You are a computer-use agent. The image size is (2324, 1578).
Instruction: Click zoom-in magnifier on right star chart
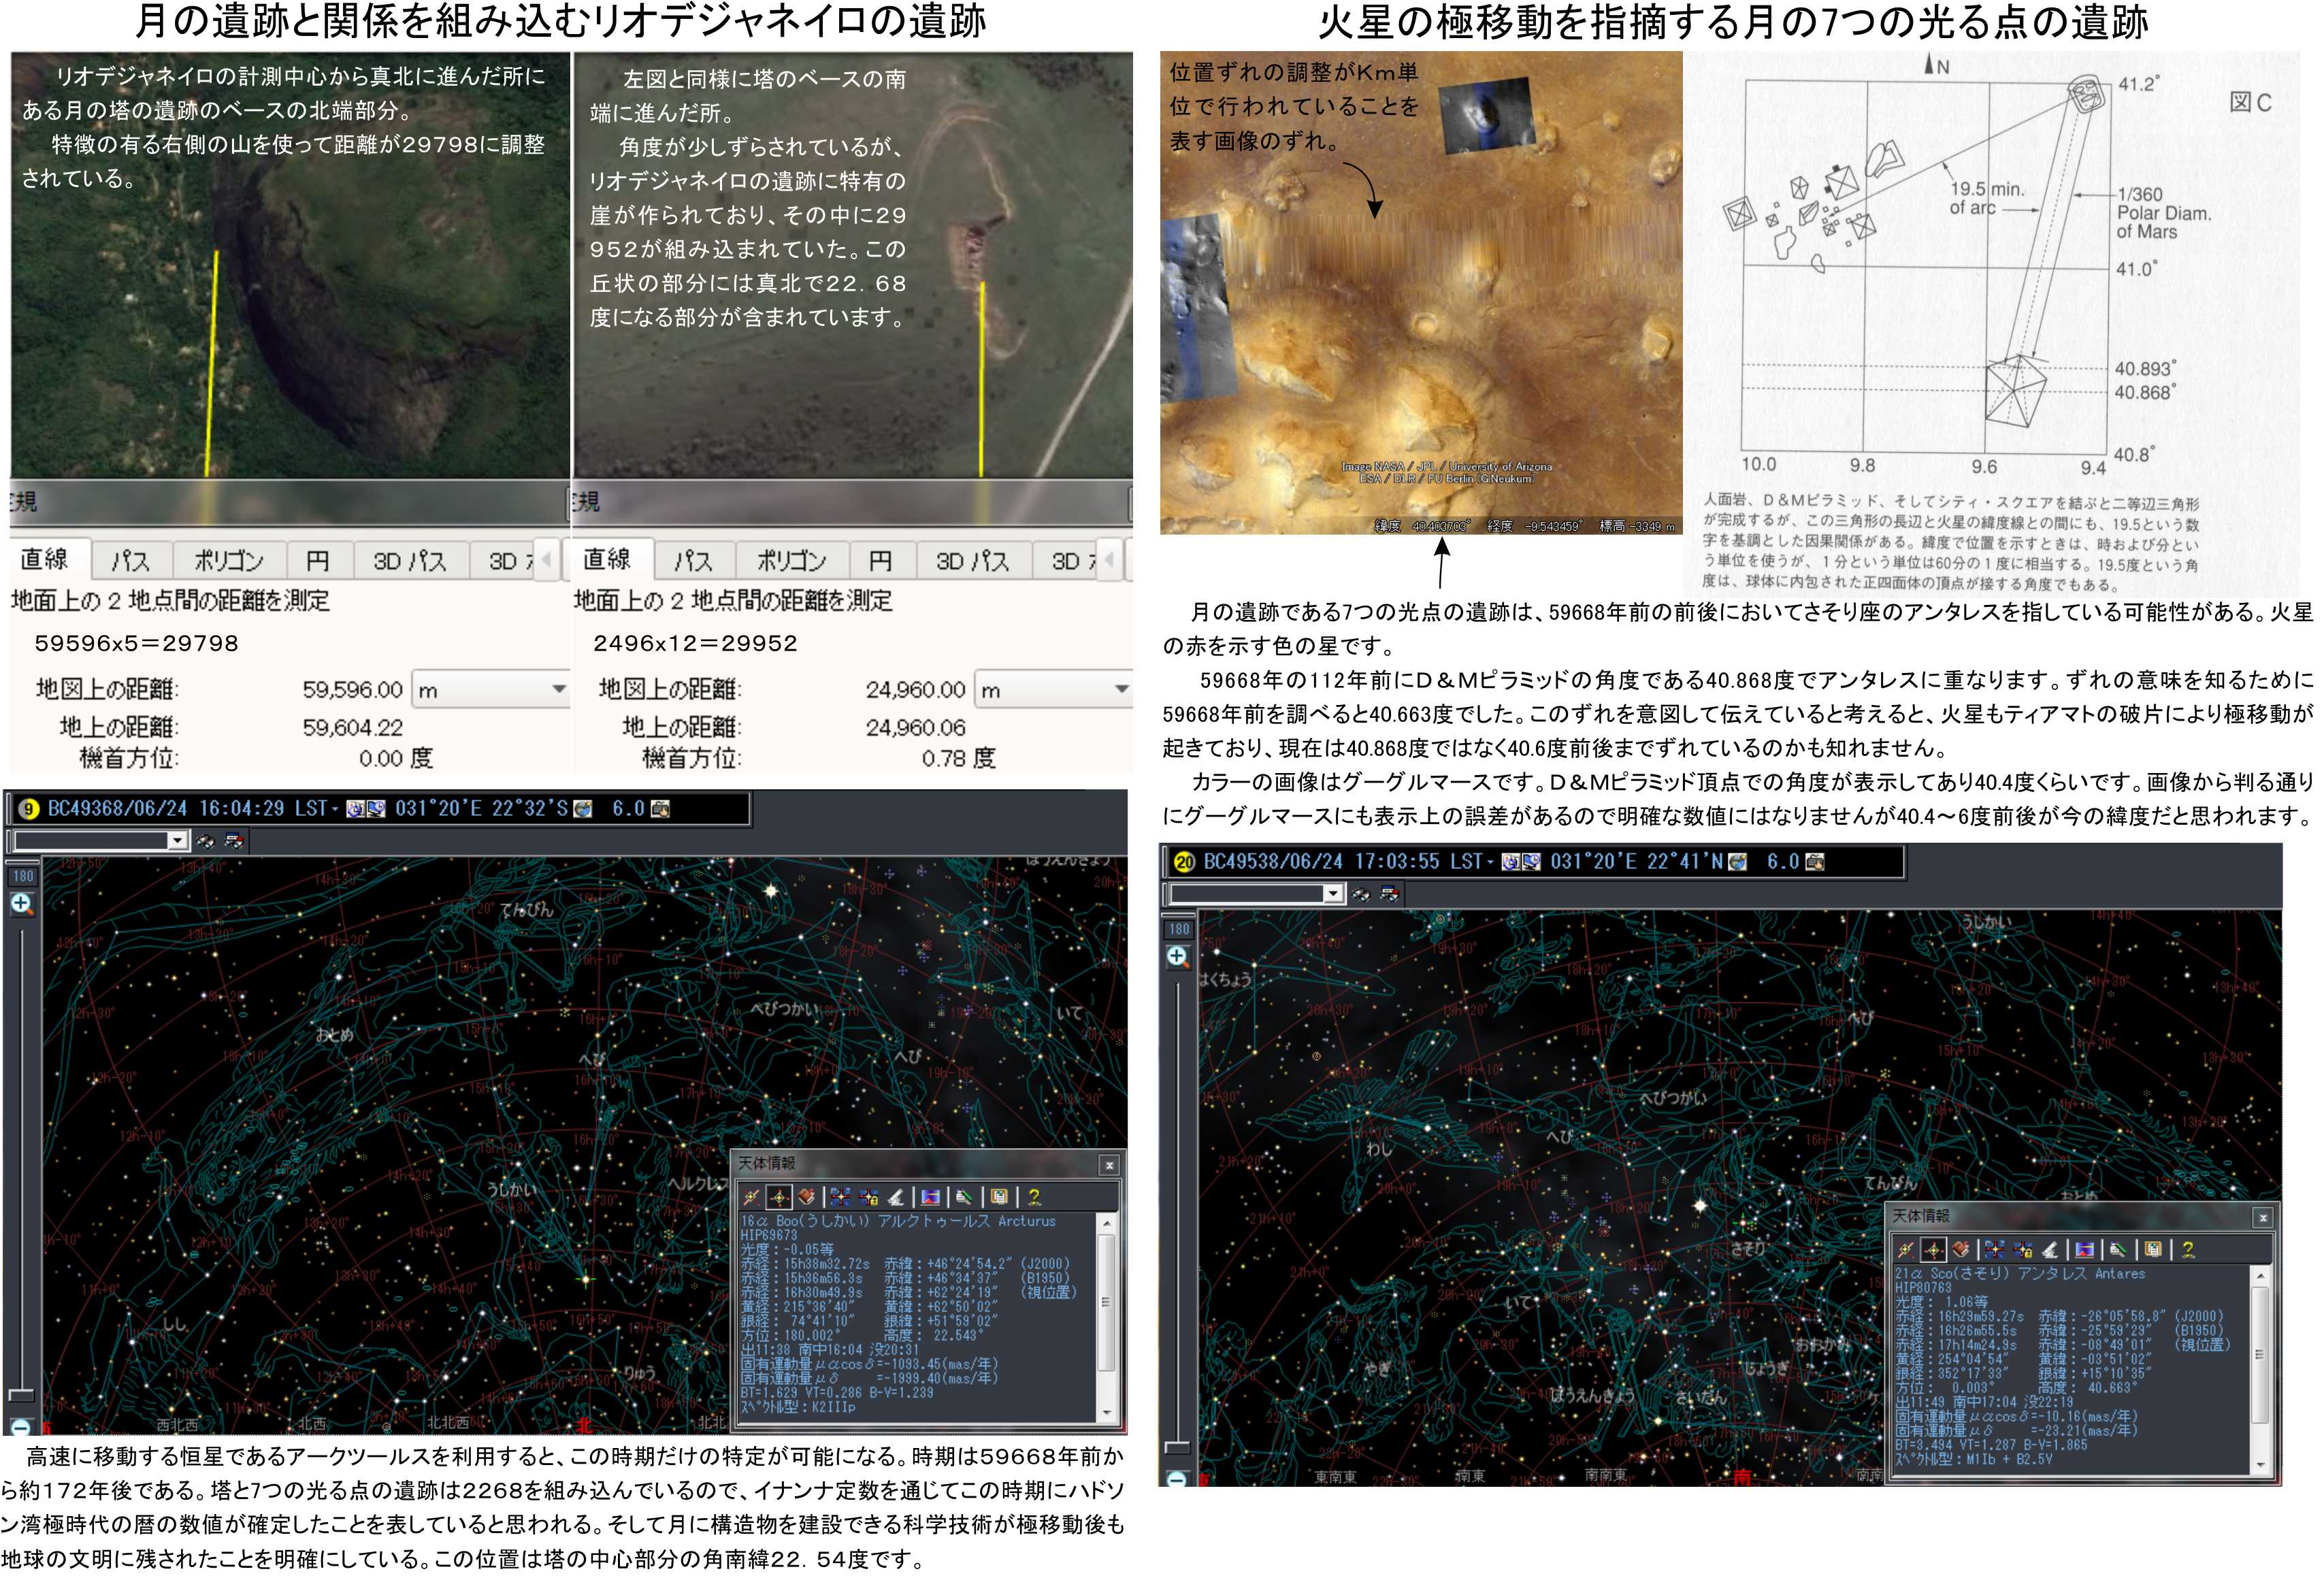pyautogui.click(x=1177, y=956)
